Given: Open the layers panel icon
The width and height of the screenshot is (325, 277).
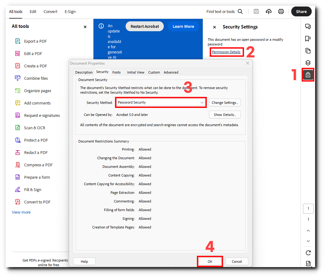Looking at the screenshot, I should click(x=308, y=63).
